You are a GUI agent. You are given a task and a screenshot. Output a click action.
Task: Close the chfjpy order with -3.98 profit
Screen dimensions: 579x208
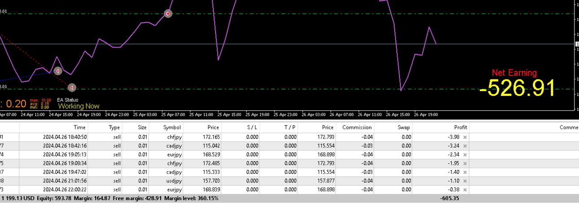coord(465,137)
